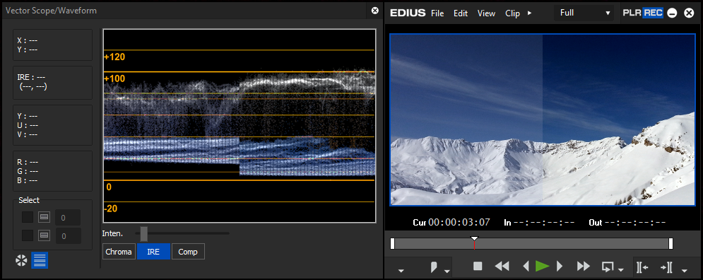Image resolution: width=703 pixels, height=280 pixels.
Task: Click the Rewind button
Action: (x=502, y=266)
